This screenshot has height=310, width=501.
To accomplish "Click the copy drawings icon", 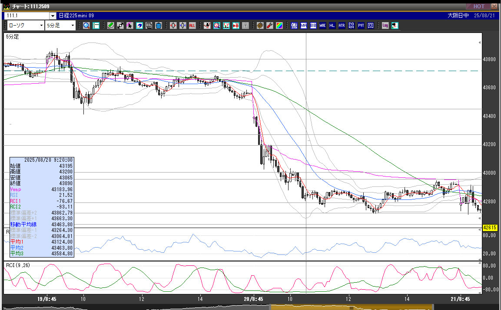I will (149, 26).
